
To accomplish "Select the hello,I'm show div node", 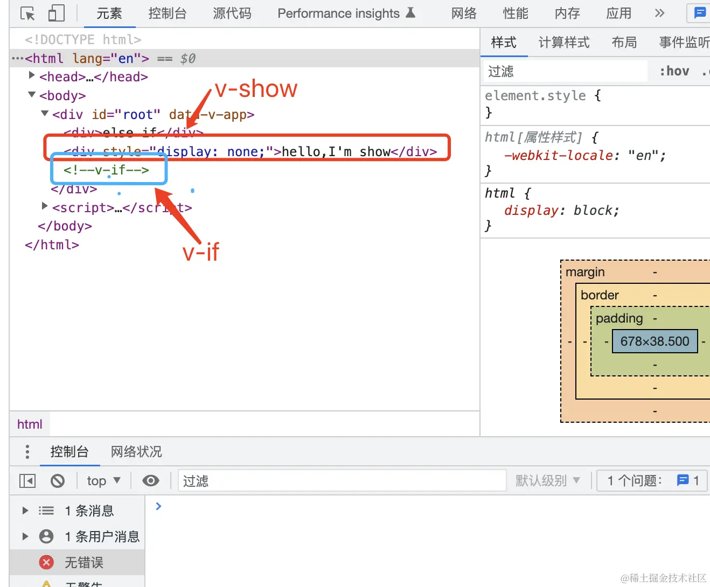I will coord(250,151).
